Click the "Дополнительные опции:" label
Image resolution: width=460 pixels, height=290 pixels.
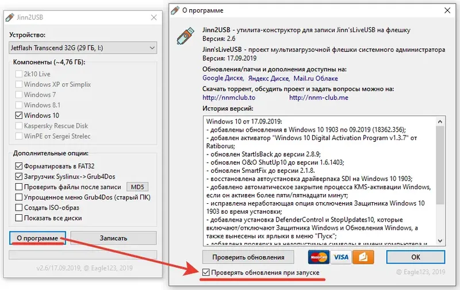pyautogui.click(x=51, y=153)
